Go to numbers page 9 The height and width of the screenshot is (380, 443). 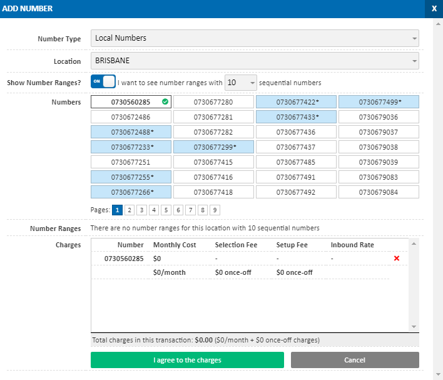pyautogui.click(x=215, y=210)
